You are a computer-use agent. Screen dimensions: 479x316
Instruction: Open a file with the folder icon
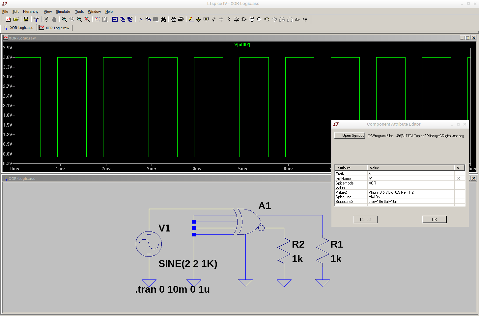pos(16,19)
